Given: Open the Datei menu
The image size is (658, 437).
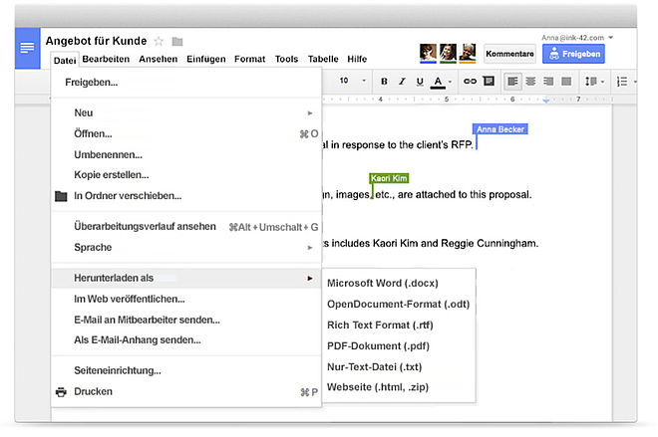Looking at the screenshot, I should coord(65,61).
